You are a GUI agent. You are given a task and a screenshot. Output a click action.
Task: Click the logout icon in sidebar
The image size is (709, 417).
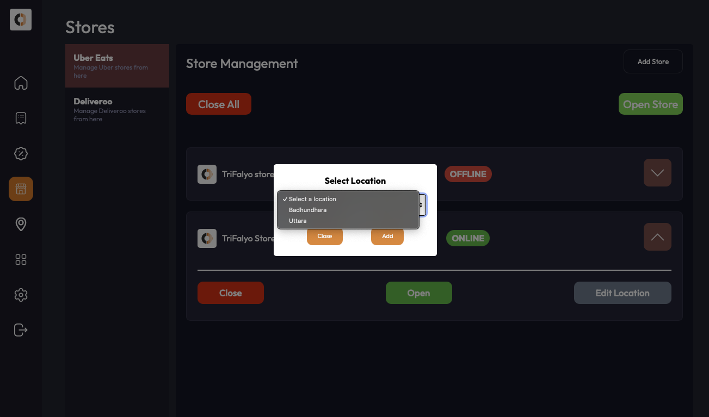21,330
